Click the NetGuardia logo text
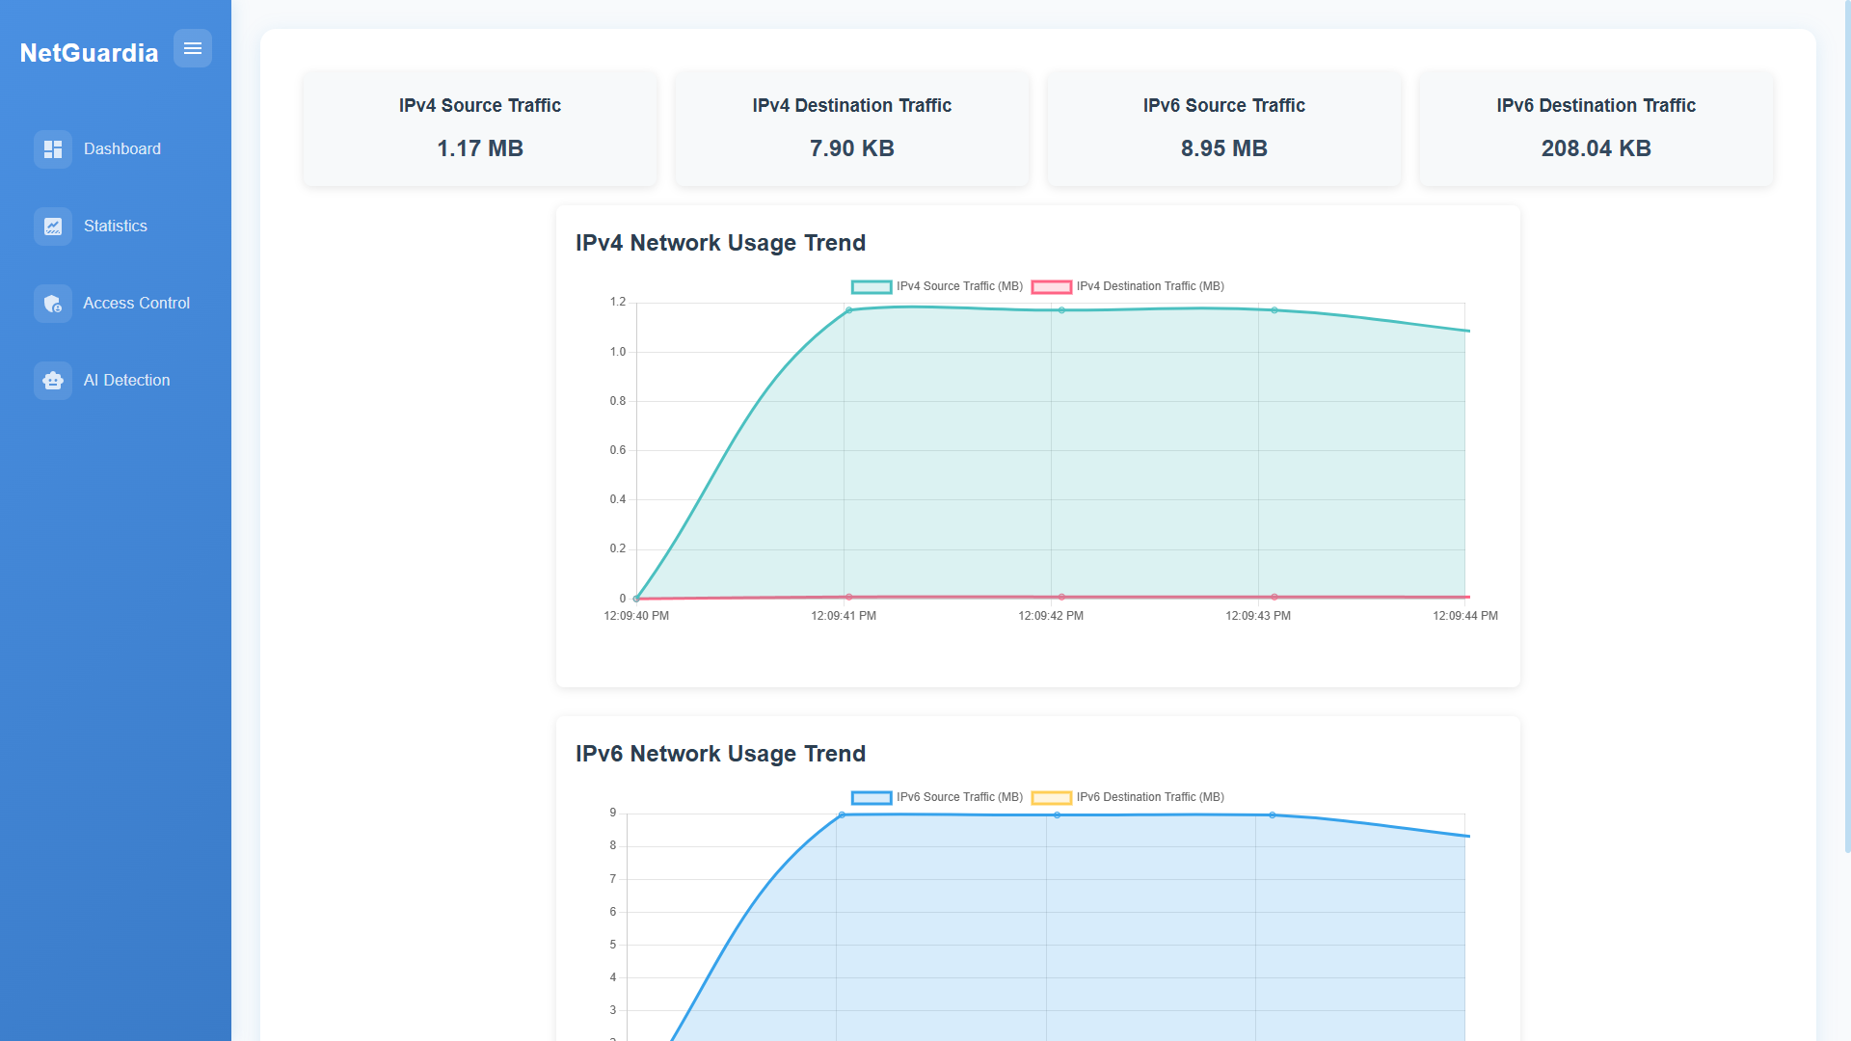The image size is (1851, 1041). click(x=89, y=53)
